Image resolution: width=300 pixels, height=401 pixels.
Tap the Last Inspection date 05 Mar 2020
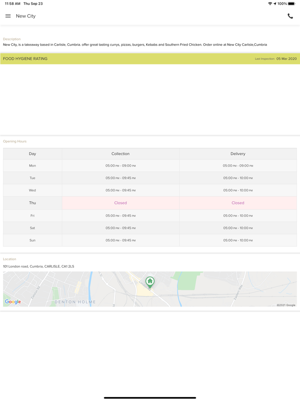[x=286, y=59]
